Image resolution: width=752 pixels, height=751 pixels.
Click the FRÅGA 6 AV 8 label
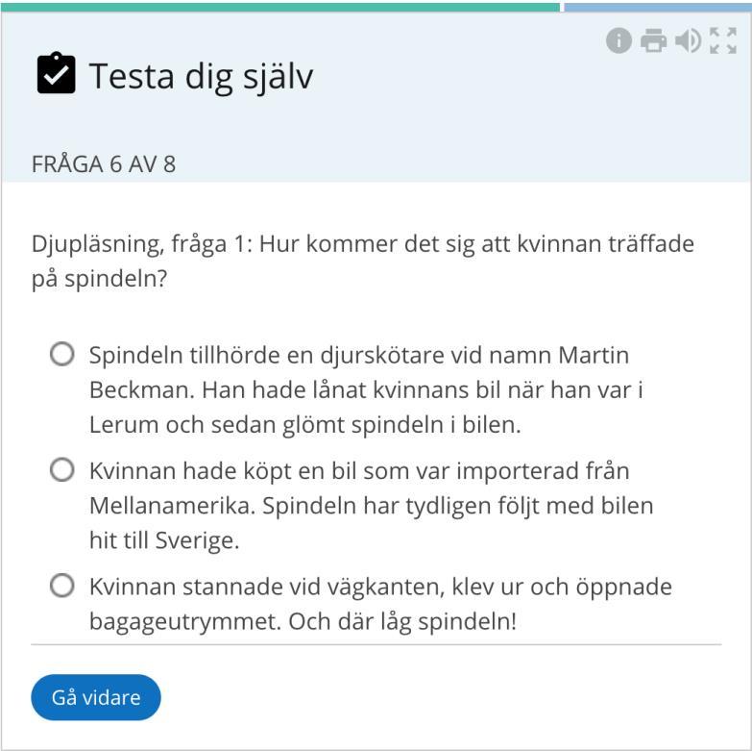[x=104, y=164]
